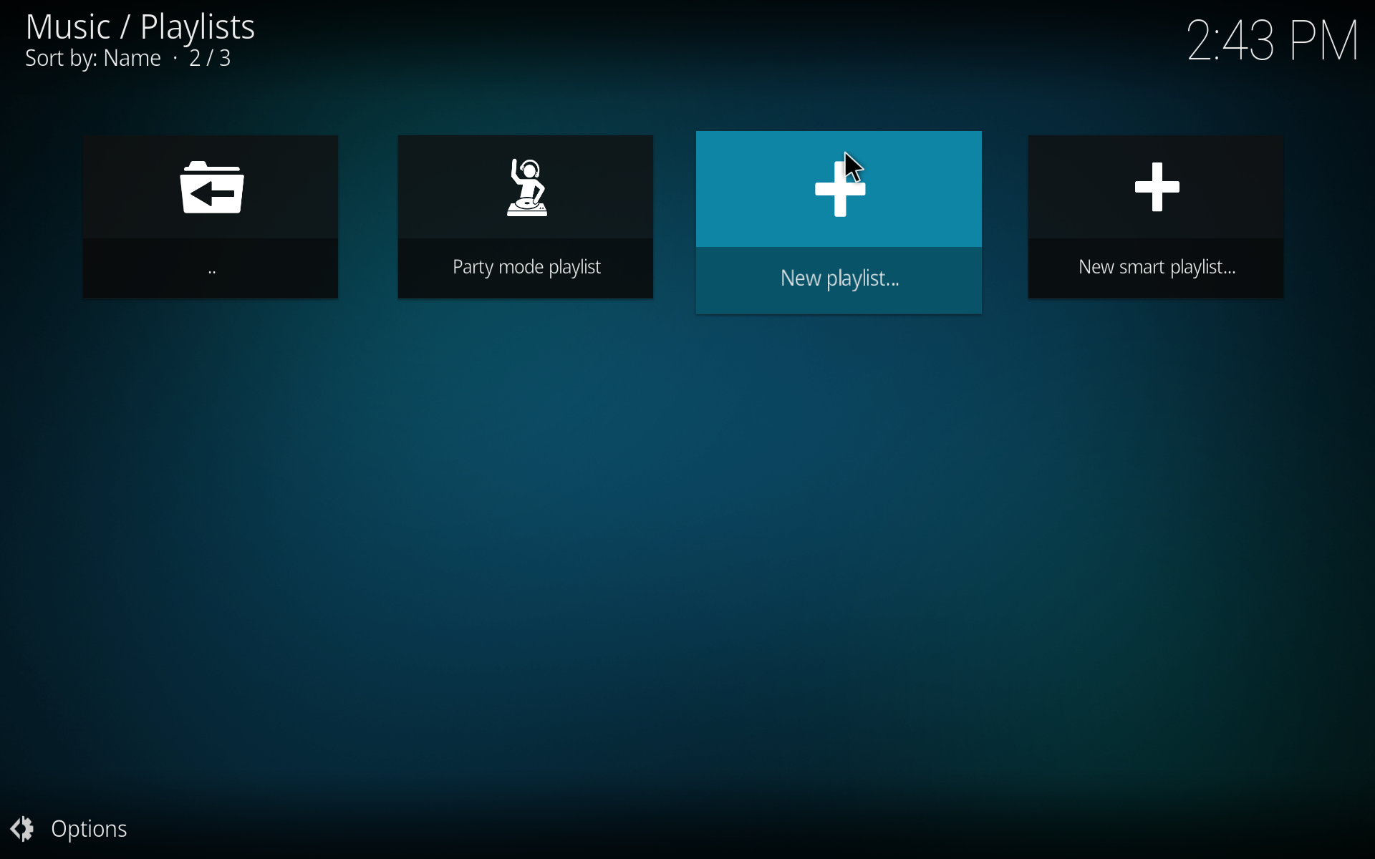This screenshot has width=1375, height=859.
Task: Click the plus icon on New playlist tile
Action: pos(839,189)
